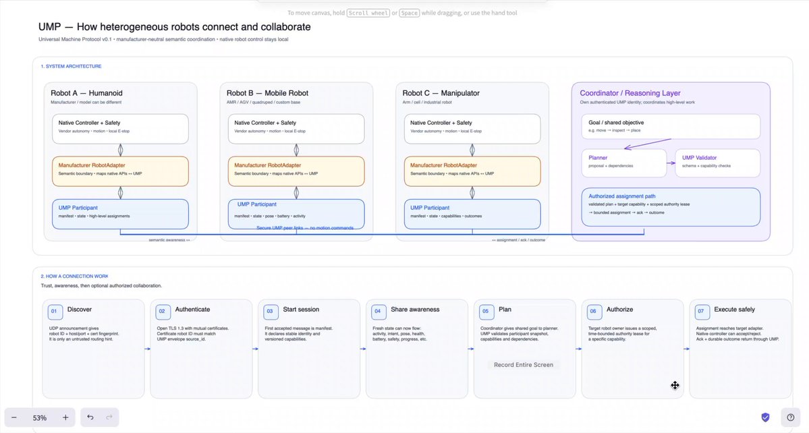This screenshot has height=433, width=809.
Task: Select Robot C's UMP Participant box
Action: 472,214
